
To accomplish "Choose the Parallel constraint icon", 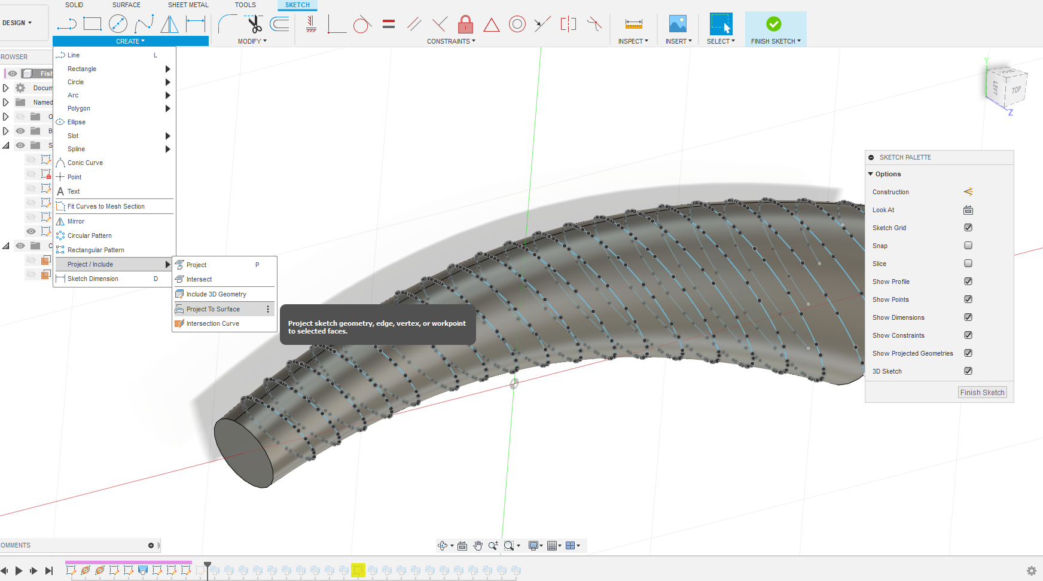I will point(414,24).
